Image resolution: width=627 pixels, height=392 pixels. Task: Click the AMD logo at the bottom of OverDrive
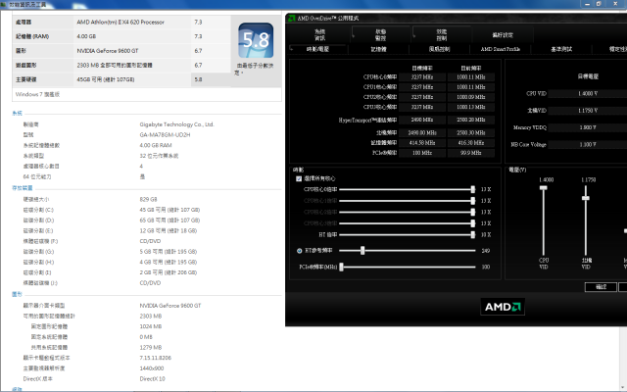click(x=503, y=307)
